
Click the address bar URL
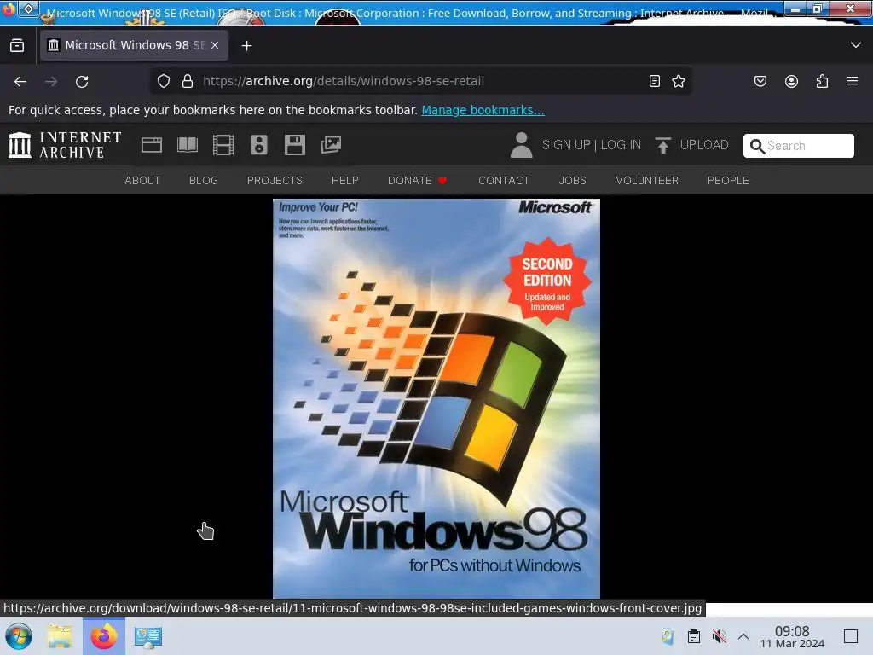[344, 81]
